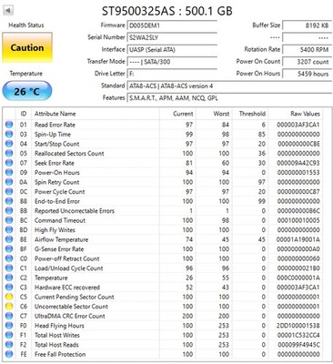The width and height of the screenshot is (333, 364).
Task: Click raw value 000009A42C93 of Seek Error Rate
Action: pos(298,163)
